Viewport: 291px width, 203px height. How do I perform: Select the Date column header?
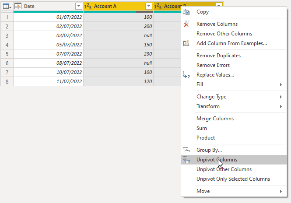pyautogui.click(x=48, y=6)
